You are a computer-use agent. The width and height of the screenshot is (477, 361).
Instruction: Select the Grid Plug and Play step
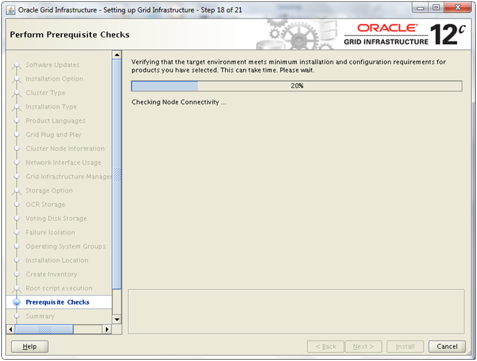coord(53,135)
